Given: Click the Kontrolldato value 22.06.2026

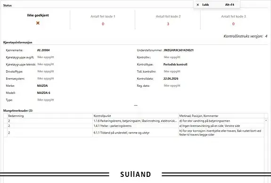Looking at the screenshot, I should tap(171, 78).
